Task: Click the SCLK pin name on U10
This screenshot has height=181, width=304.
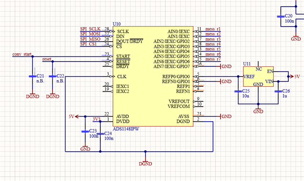Action: click(x=123, y=32)
